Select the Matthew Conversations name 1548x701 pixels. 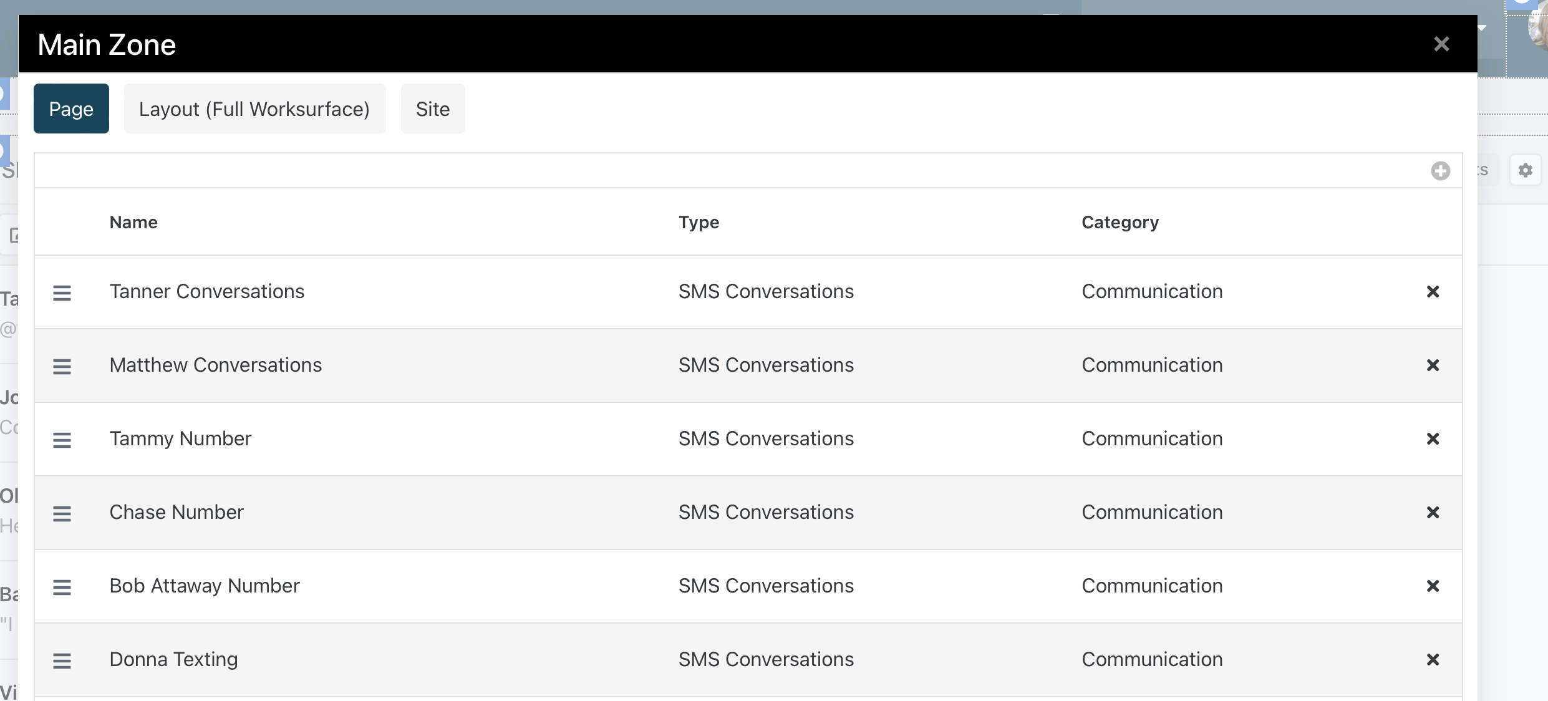(x=216, y=365)
